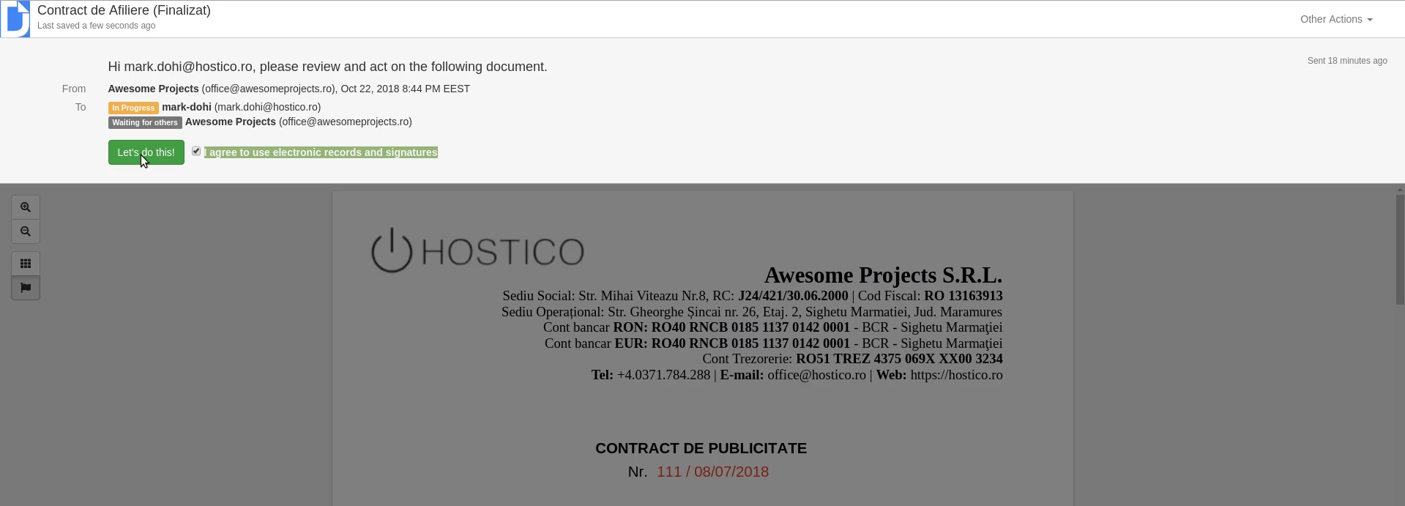This screenshot has width=1405, height=506.
Task: Click the contract number 111 / 08/07/2018
Action: pyautogui.click(x=712, y=472)
